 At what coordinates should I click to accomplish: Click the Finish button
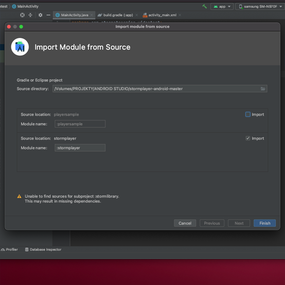pyautogui.click(x=264, y=223)
